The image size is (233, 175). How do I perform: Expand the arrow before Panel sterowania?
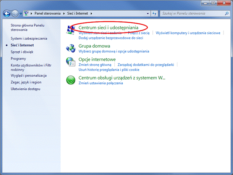[x=31, y=14]
